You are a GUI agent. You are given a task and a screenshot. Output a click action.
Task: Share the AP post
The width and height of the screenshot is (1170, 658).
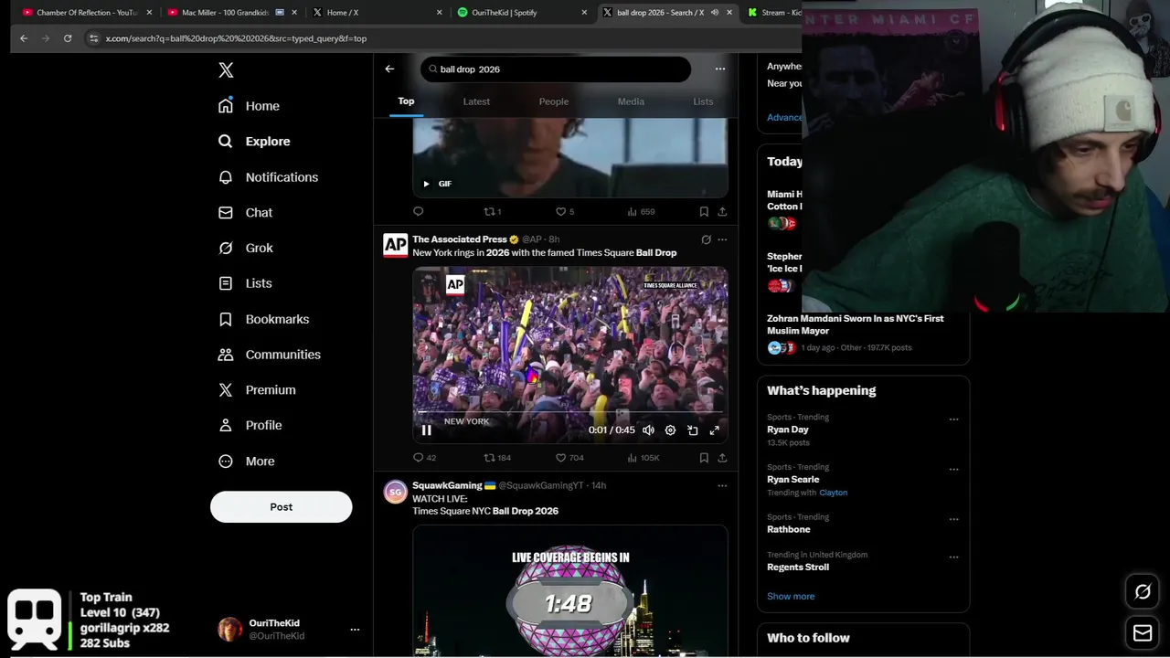click(722, 458)
